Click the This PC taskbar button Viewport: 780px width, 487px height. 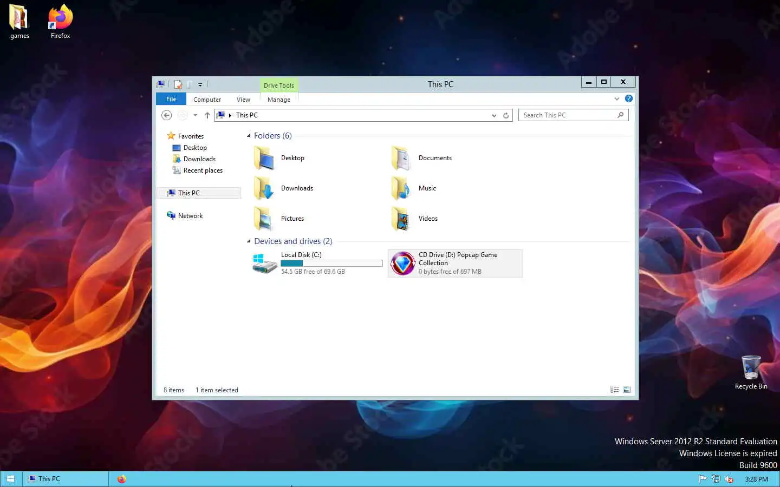(66, 479)
